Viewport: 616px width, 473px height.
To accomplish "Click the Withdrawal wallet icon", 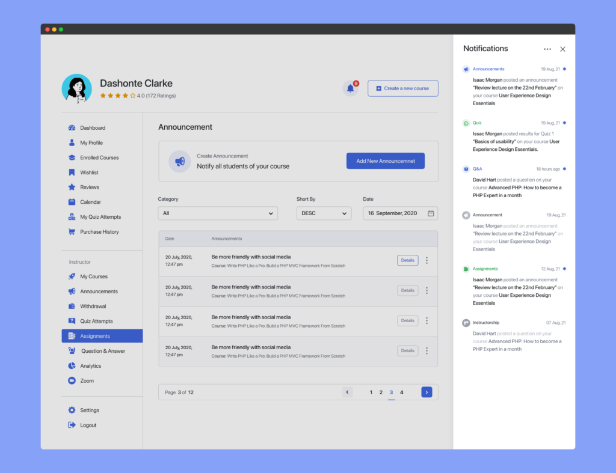I will click(x=72, y=306).
